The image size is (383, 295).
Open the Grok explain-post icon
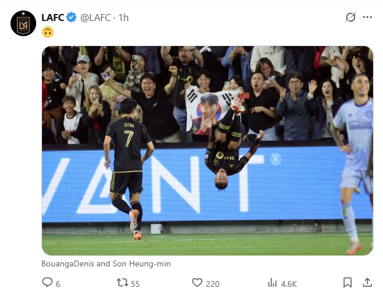(x=350, y=17)
